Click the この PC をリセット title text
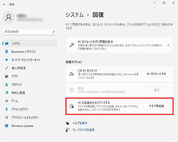The width and height of the screenshot is (178, 142). tap(88, 71)
